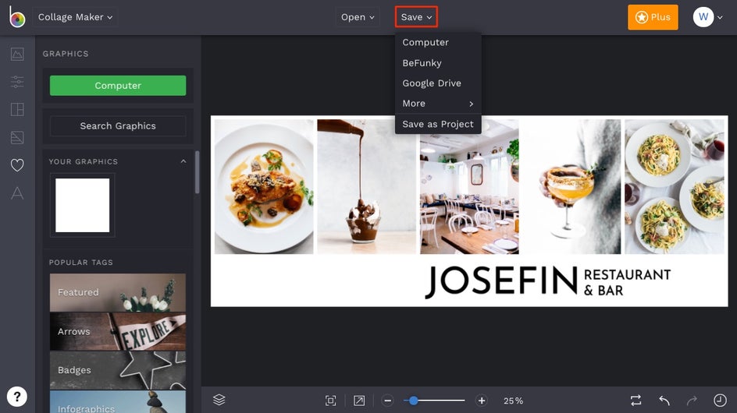
Task: Open the Collage Maker dropdown
Action: [x=75, y=17]
